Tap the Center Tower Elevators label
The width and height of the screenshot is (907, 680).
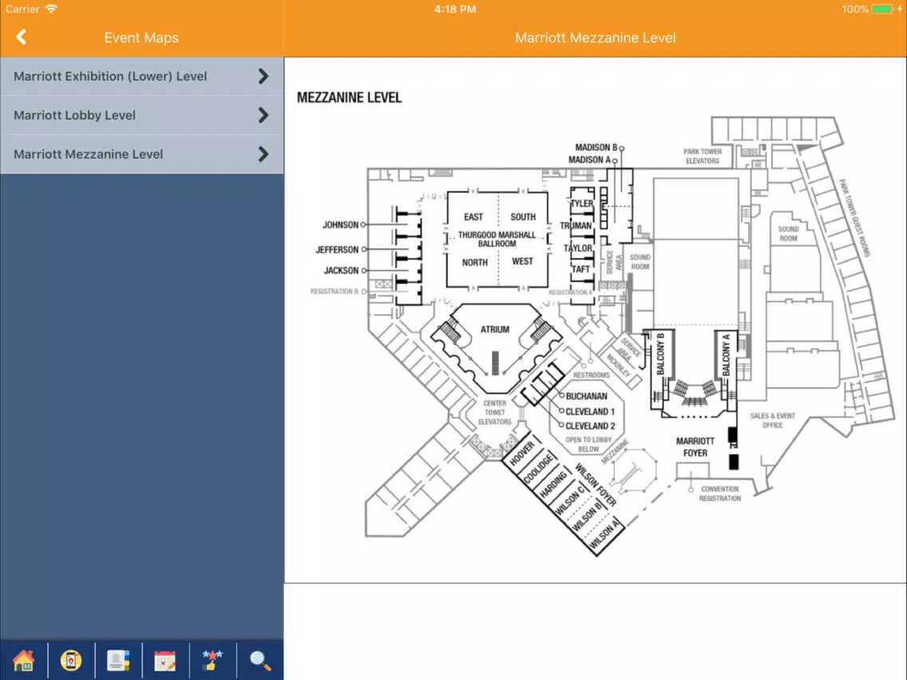494,413
